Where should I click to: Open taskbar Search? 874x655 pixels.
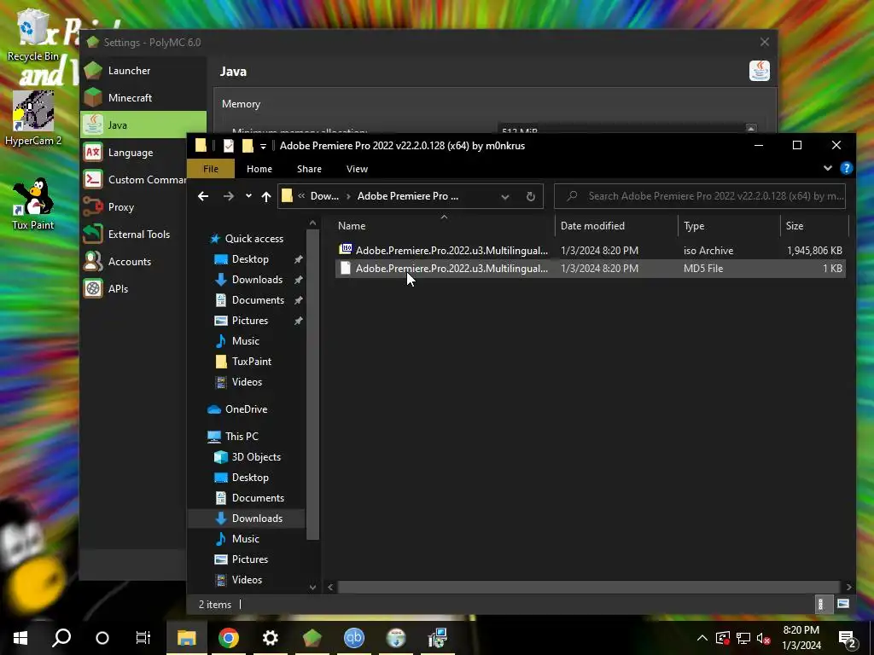[x=61, y=637]
